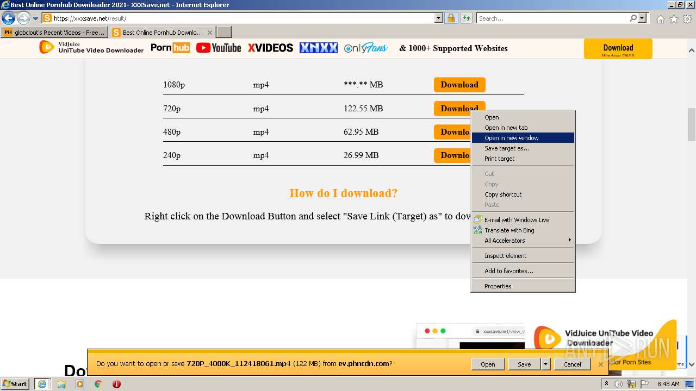Image resolution: width=696 pixels, height=391 pixels.
Task: Expand the address bar dropdown arrow
Action: click(439, 18)
